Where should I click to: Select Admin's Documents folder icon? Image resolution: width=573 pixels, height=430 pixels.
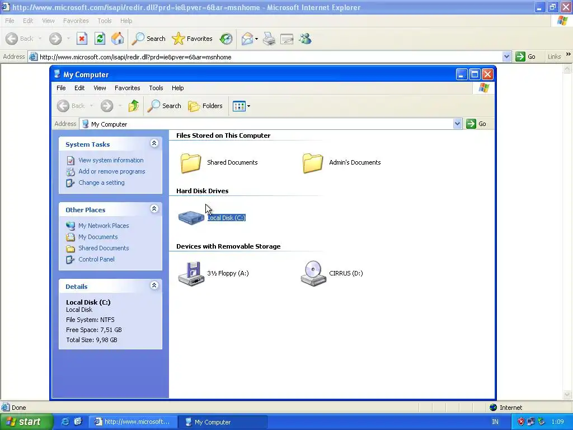click(313, 162)
